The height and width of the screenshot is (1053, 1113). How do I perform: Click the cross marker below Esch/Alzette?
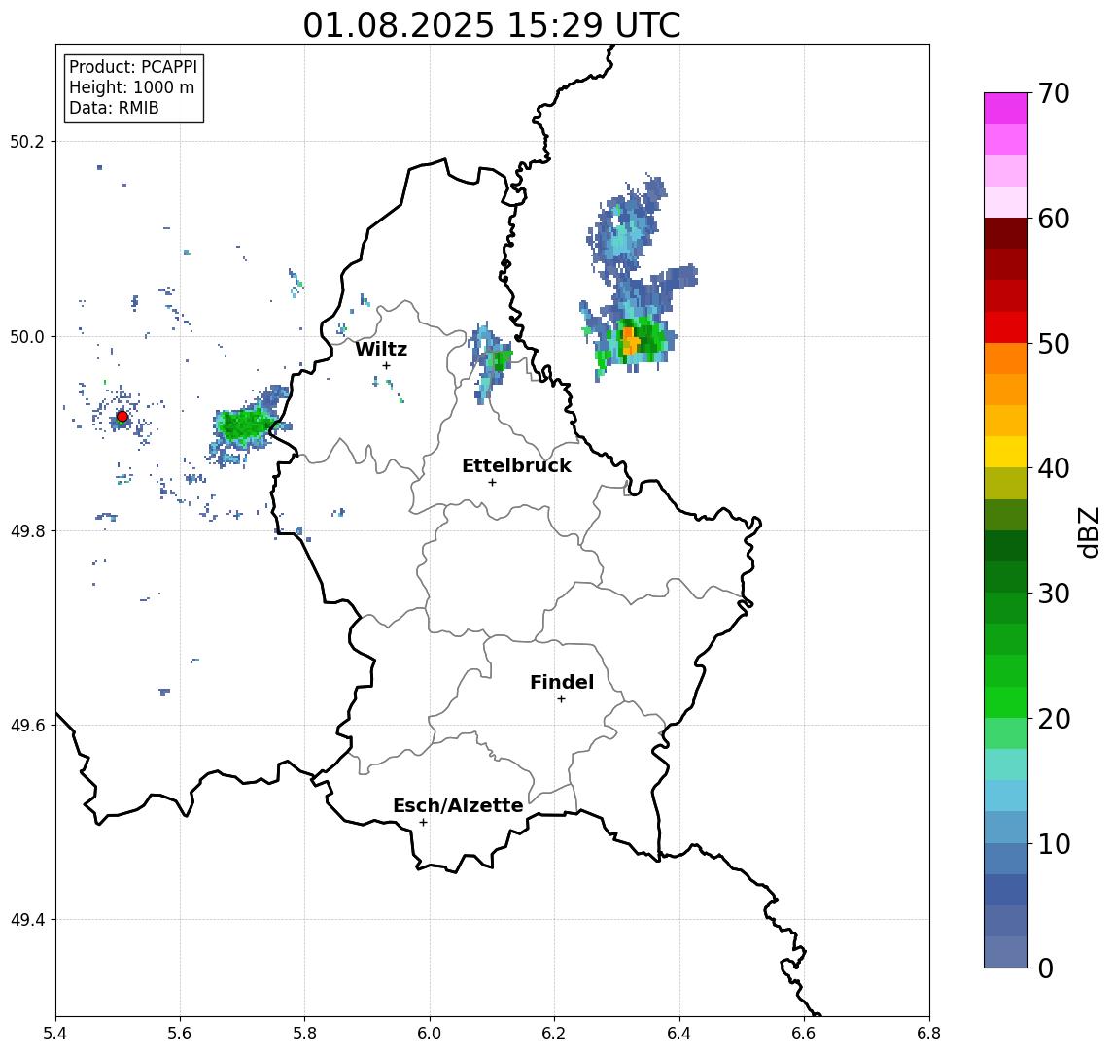point(423,823)
